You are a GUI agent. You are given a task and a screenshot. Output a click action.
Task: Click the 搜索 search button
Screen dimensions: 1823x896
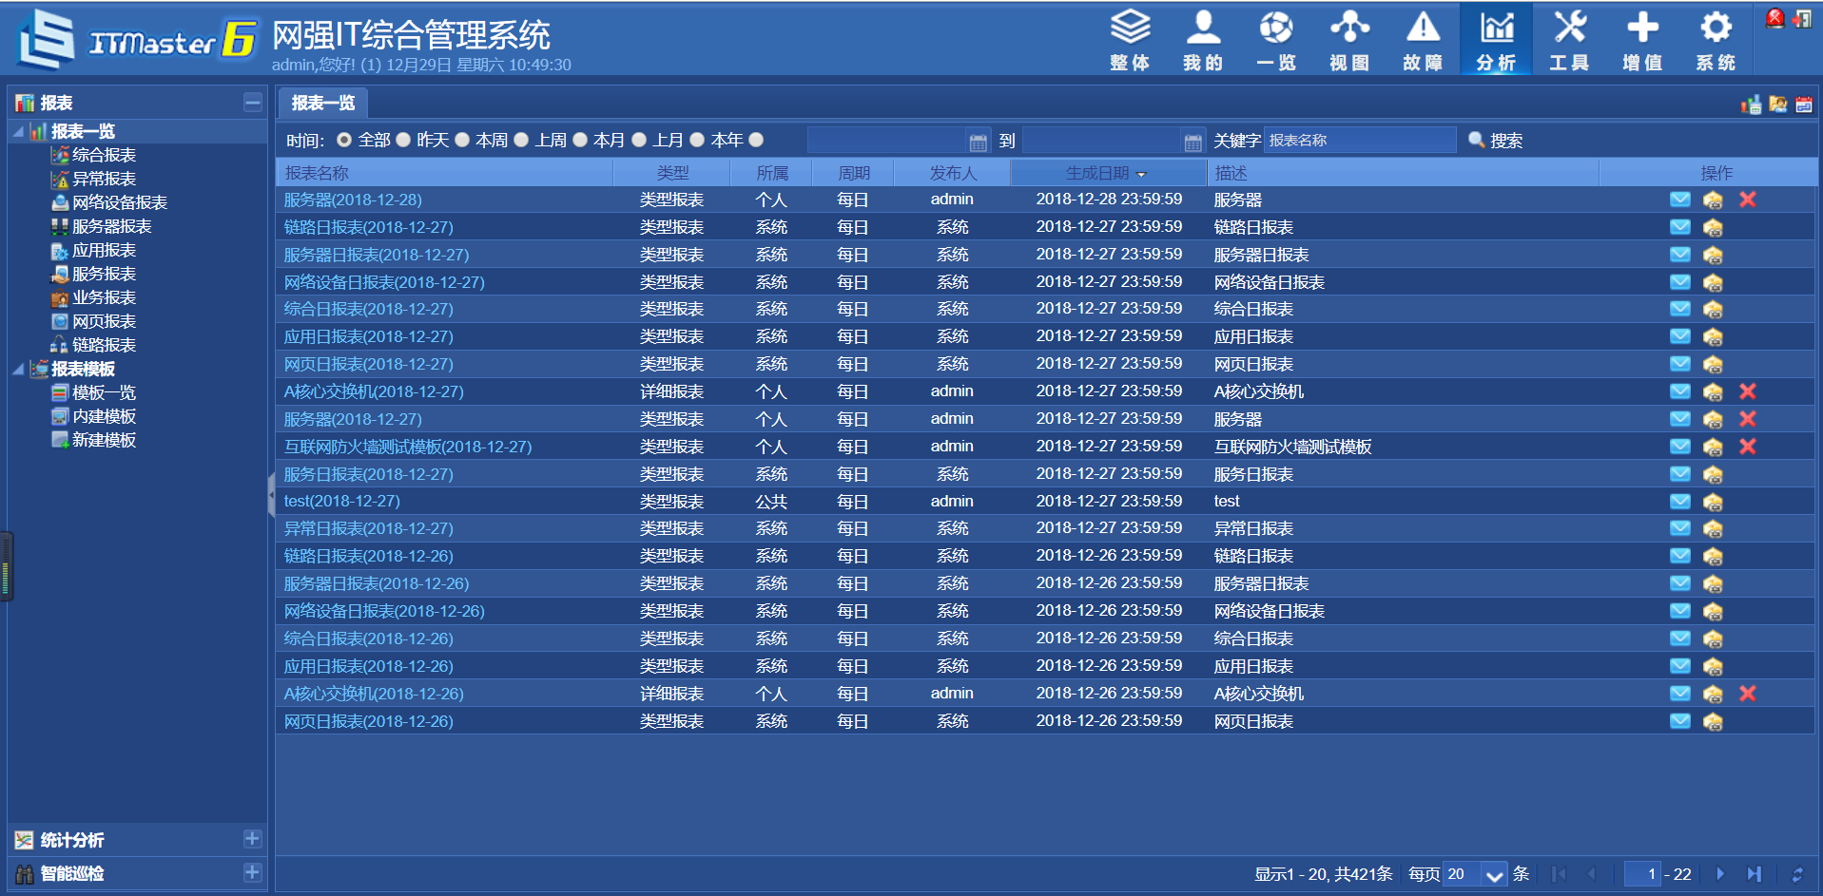pos(1499,140)
